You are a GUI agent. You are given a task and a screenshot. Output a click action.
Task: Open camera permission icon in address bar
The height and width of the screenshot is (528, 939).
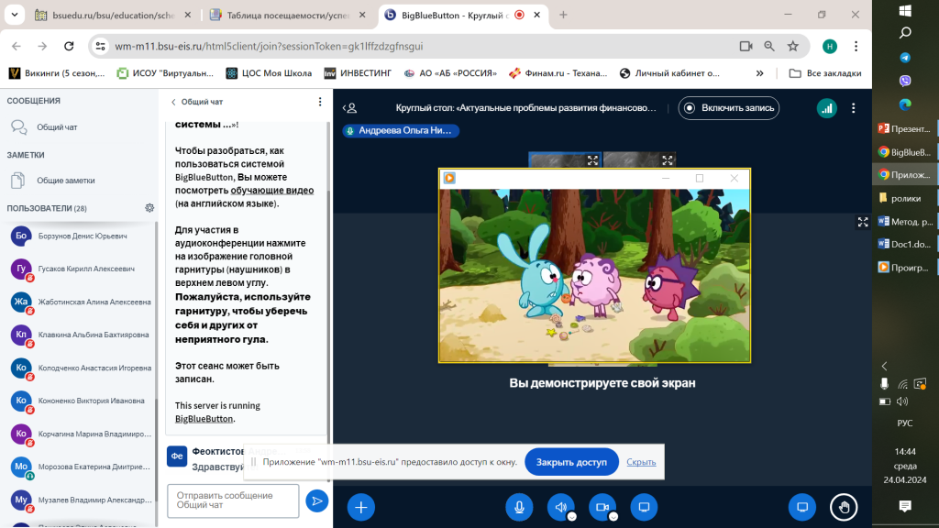point(746,46)
